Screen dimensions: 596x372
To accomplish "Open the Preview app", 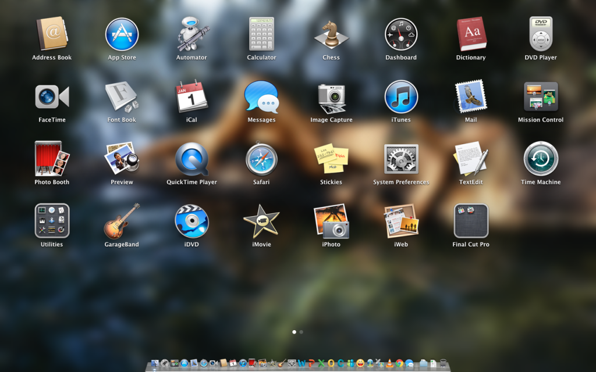I will (122, 159).
